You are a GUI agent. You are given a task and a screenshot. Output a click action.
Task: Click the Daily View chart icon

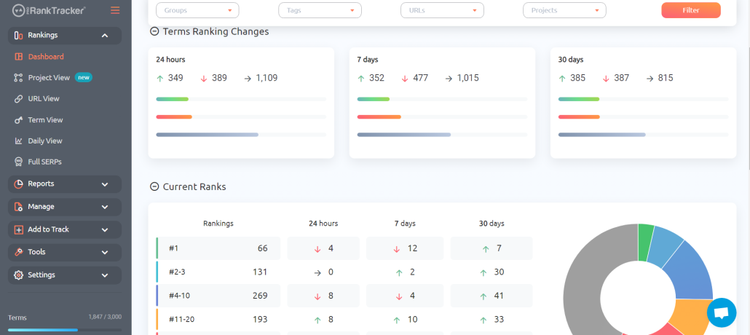click(x=19, y=141)
